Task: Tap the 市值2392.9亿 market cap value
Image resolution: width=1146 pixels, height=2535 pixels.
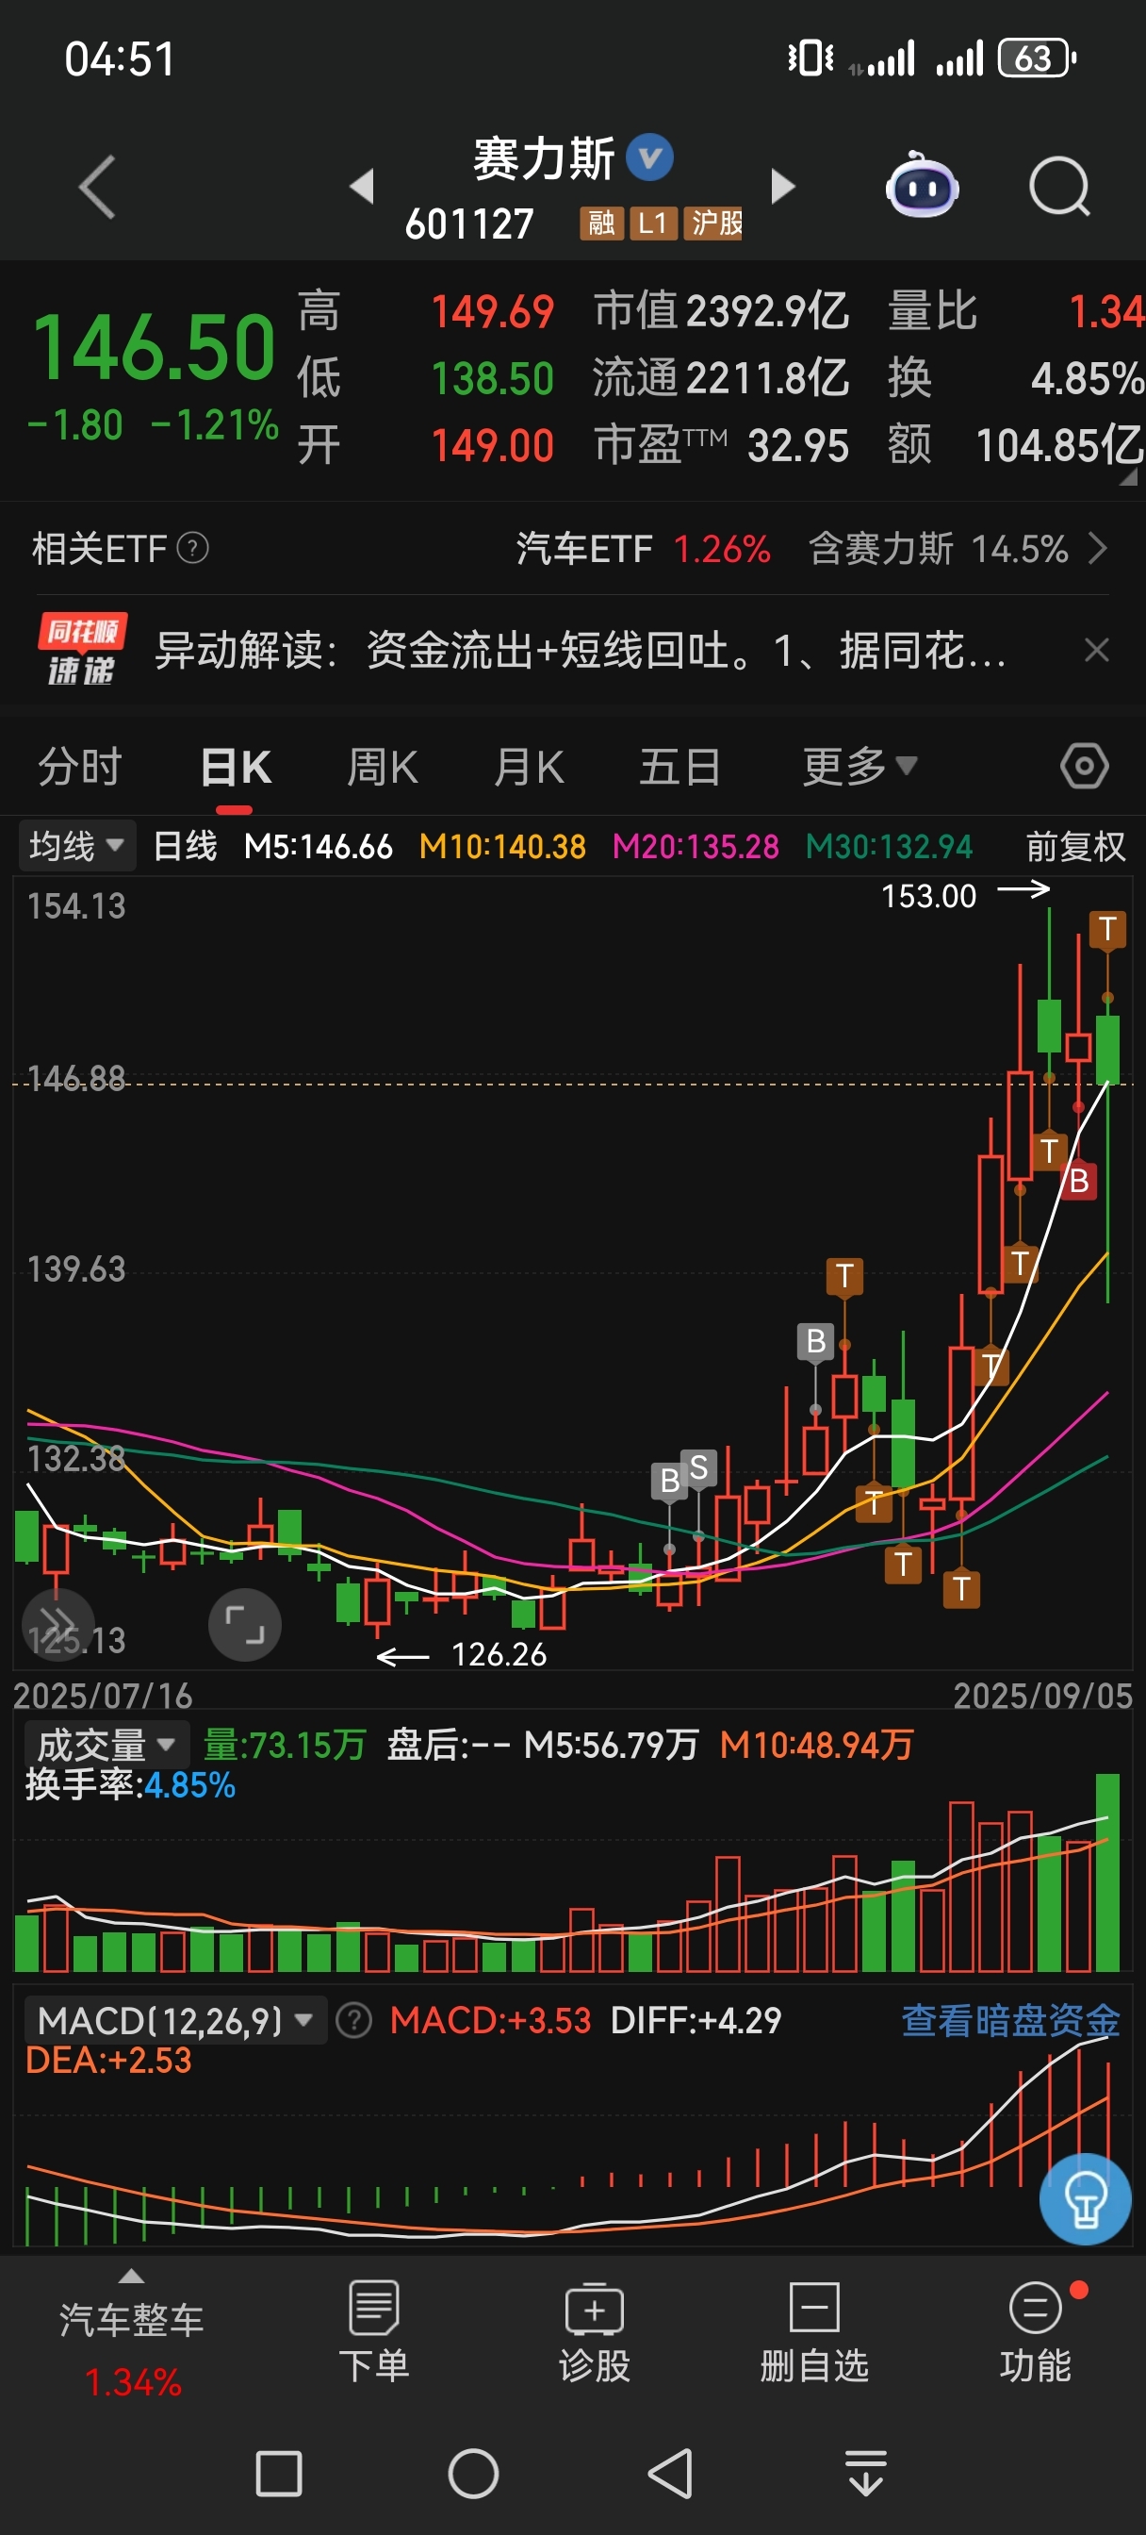Action: pyautogui.click(x=721, y=311)
